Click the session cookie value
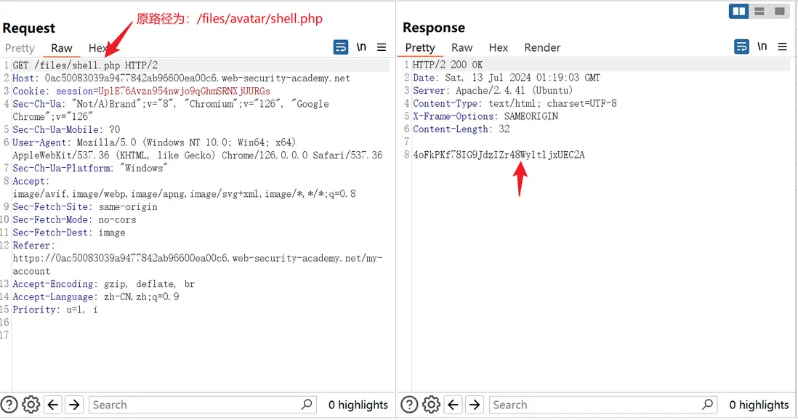The image size is (798, 420). tap(184, 91)
